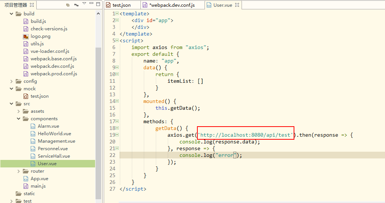Maximize the project explorer panel
Viewport: 385px width, 203px height.
[98, 4]
